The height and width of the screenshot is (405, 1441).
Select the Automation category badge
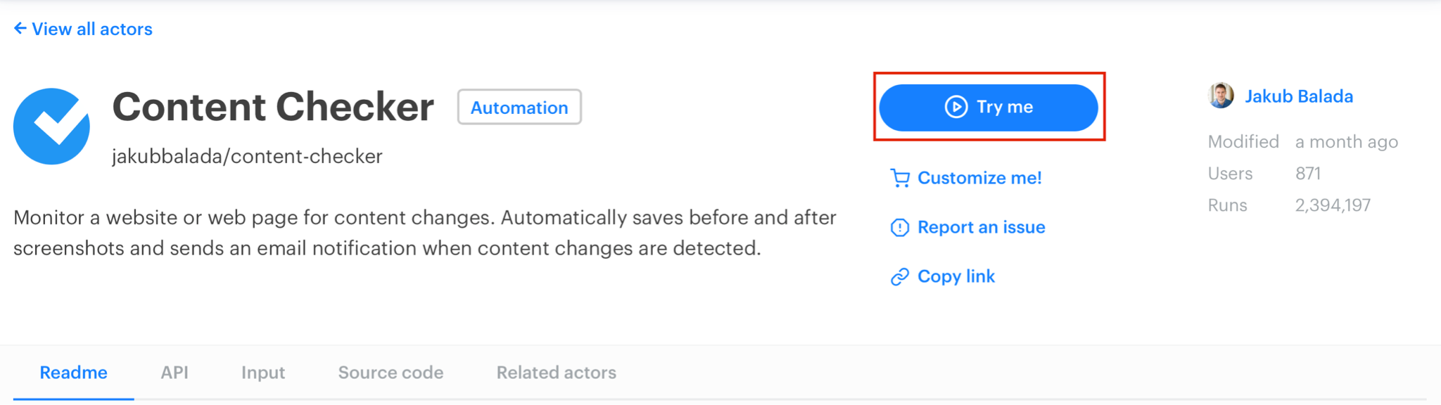pos(519,108)
